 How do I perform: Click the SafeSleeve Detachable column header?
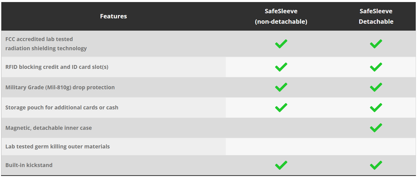[376, 16]
